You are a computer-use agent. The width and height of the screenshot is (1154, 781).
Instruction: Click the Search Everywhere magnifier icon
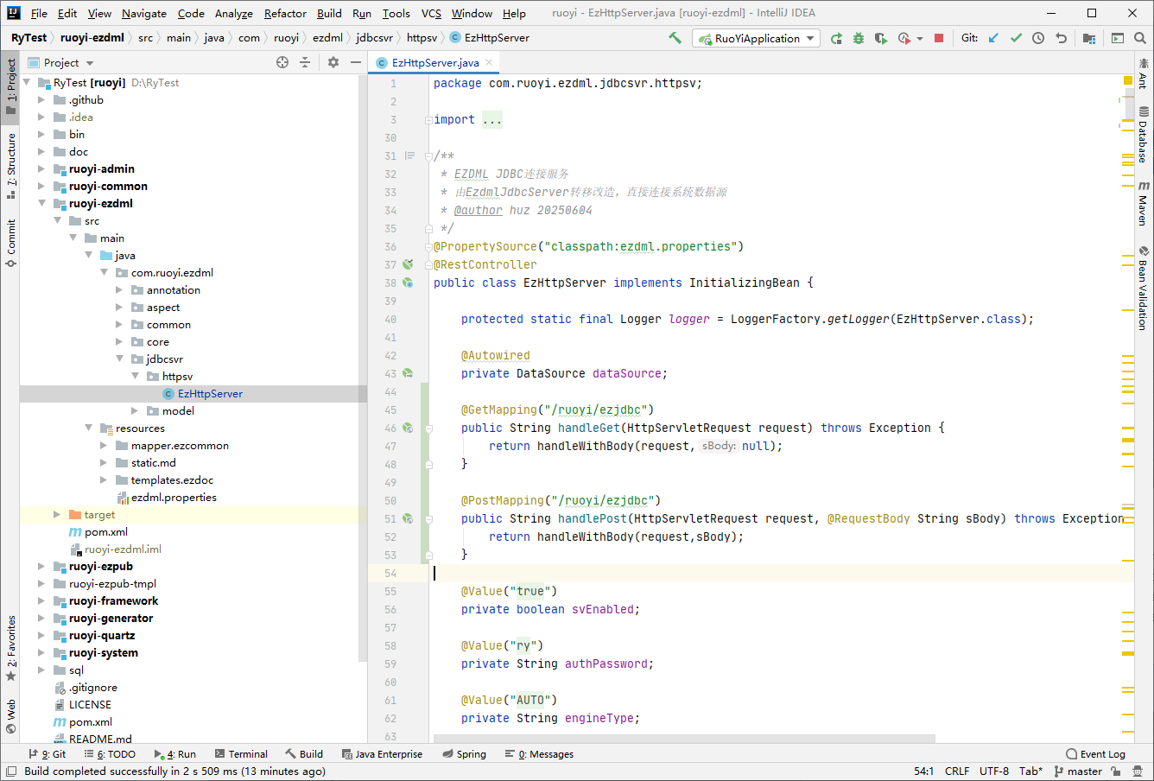coord(1140,38)
